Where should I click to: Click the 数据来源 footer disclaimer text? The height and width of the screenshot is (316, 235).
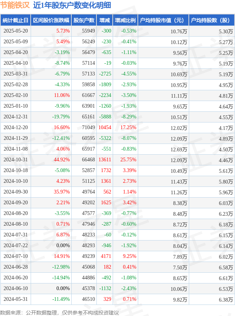59,312
